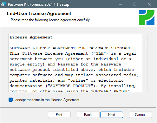Uncheck the accept license terms checkbox

point(10,100)
